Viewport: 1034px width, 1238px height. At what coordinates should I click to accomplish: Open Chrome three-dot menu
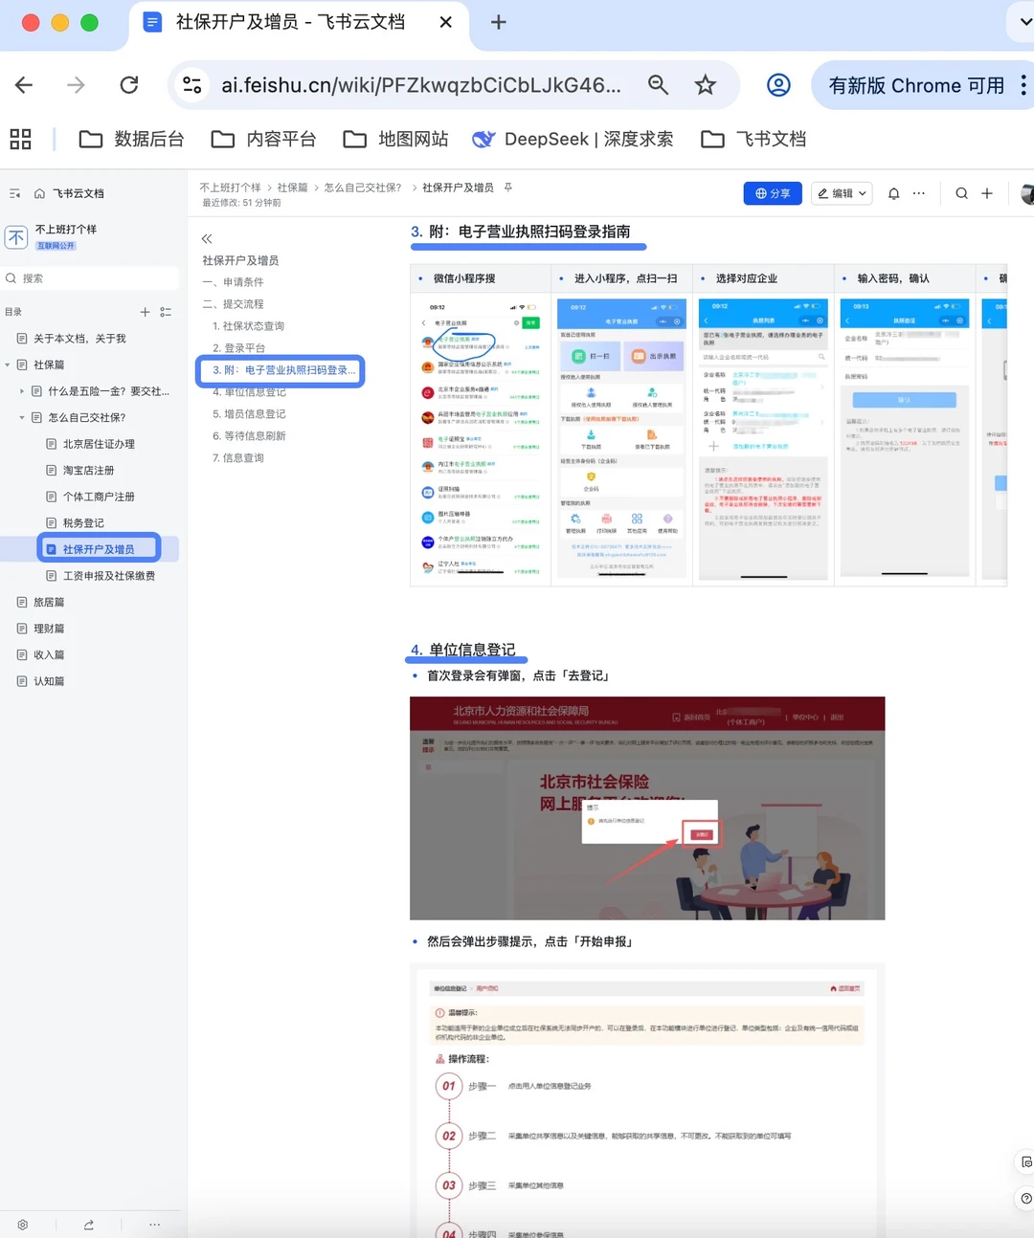pos(1023,85)
